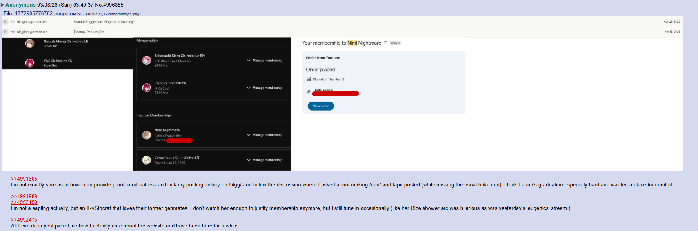Expand Manage membership for Ceres Fauna
The image size is (698, 231).
[265, 160]
